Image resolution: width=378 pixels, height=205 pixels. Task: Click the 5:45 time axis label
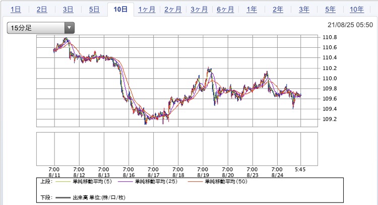(300, 169)
